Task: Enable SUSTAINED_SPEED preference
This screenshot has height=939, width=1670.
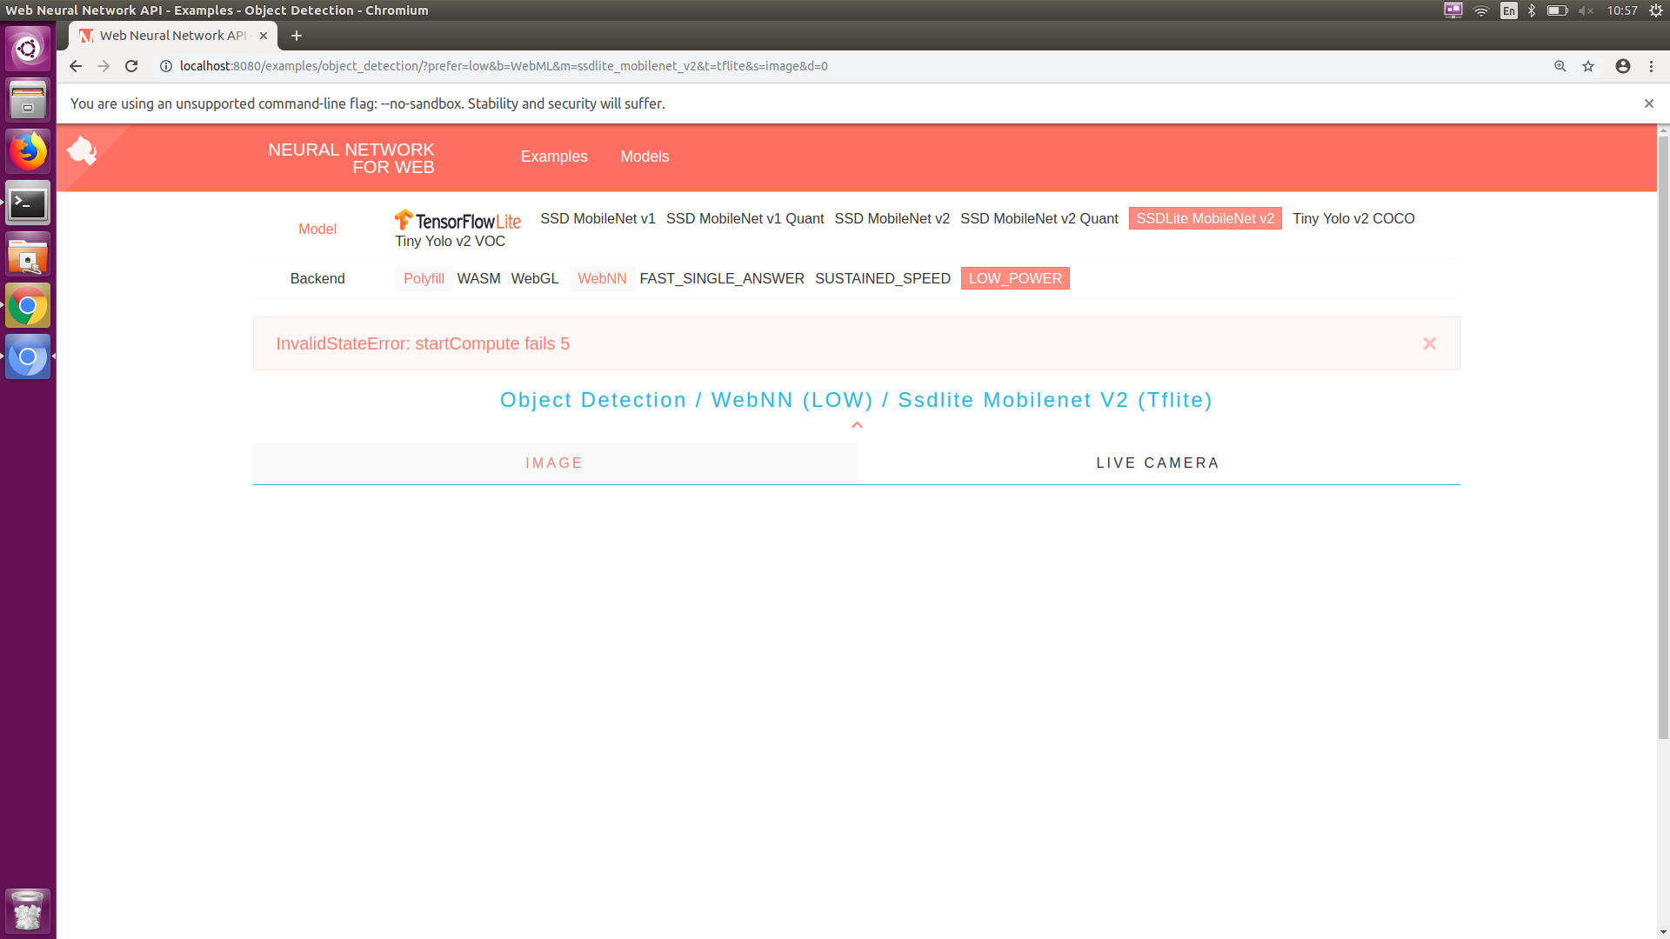Action: [883, 278]
